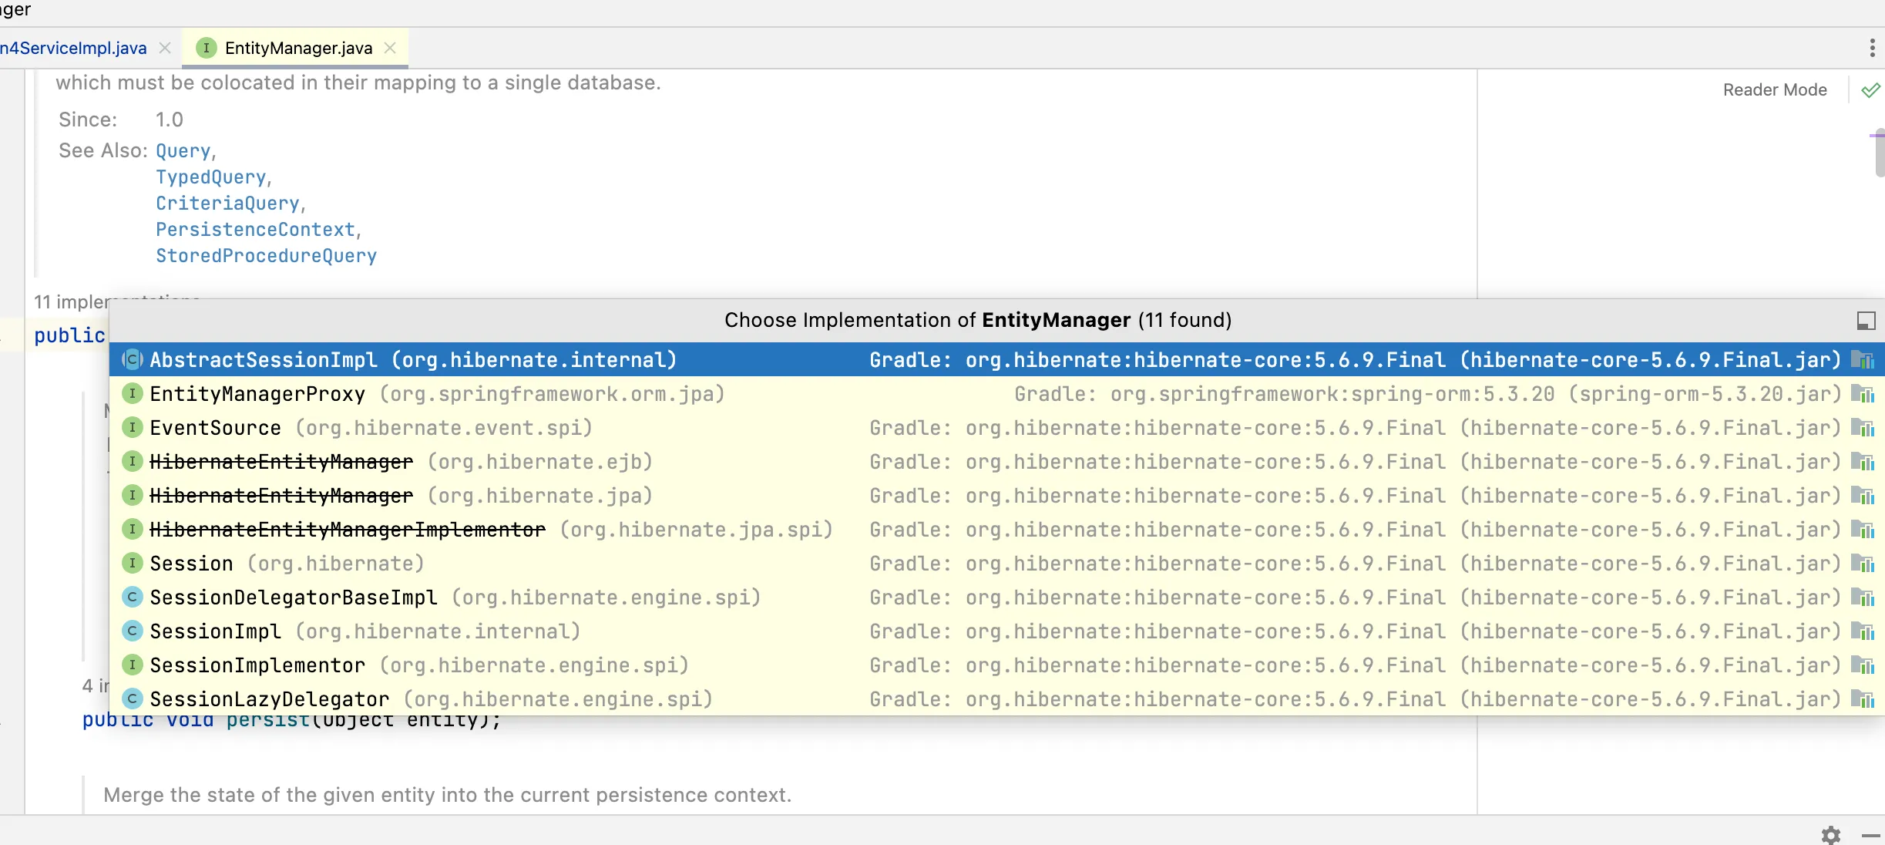
Task: Click the green inspection checkmark icon
Action: coord(1870,90)
